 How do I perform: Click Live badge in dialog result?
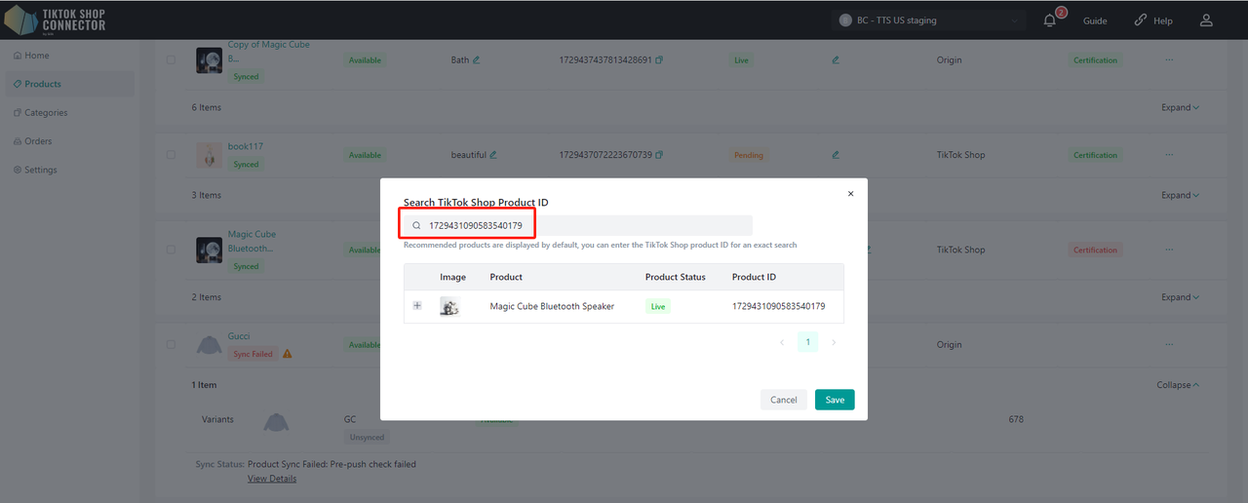pyautogui.click(x=658, y=306)
